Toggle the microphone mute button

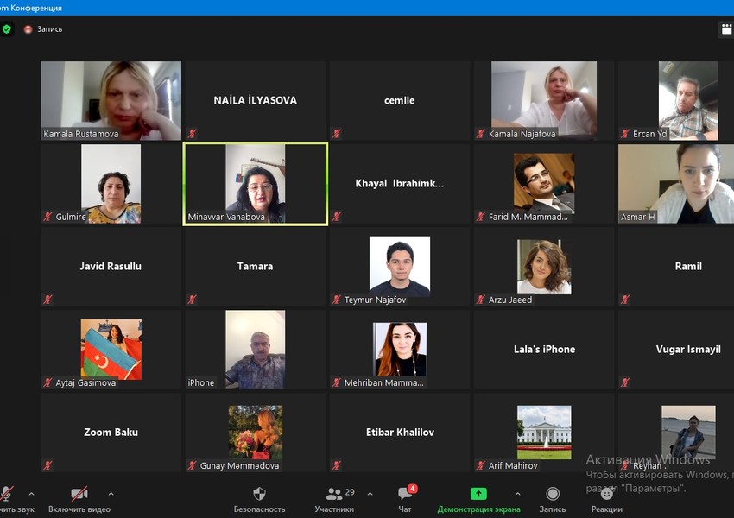coord(7,495)
